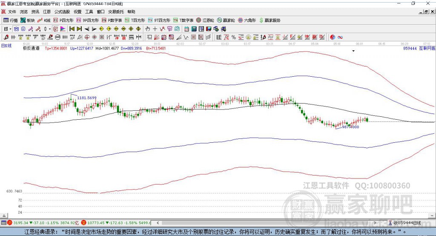Open the calendar icon

(x=186, y=29)
